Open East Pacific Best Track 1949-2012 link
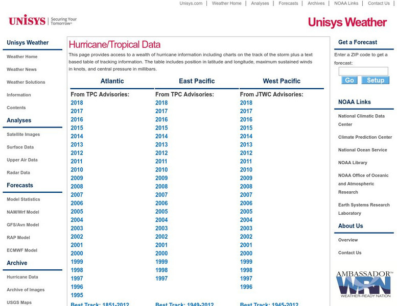This screenshot has width=397, height=306. pyautogui.click(x=184, y=304)
